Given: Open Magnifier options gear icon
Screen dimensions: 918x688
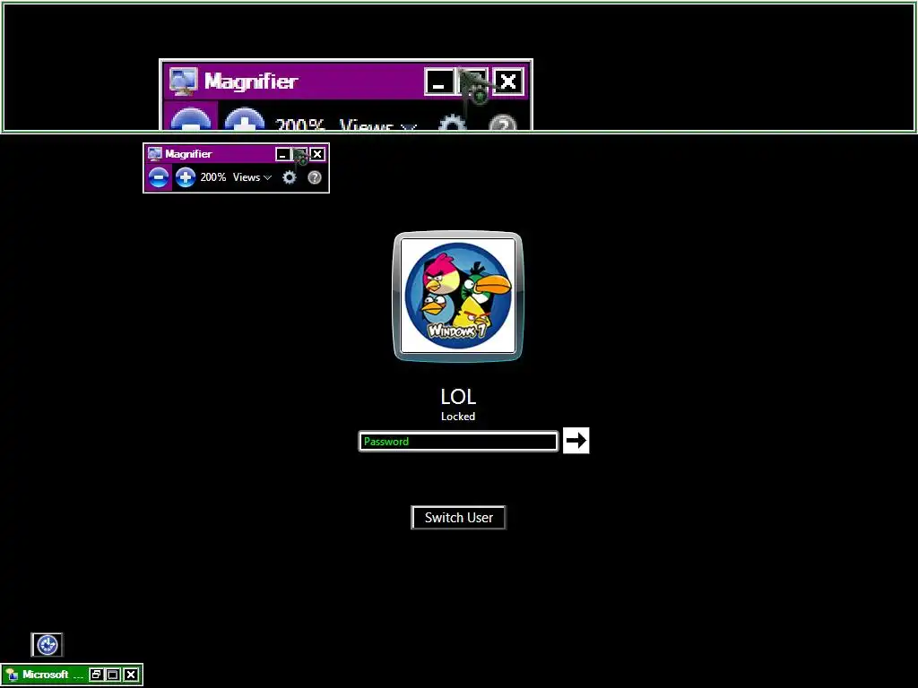Looking at the screenshot, I should click(290, 176).
